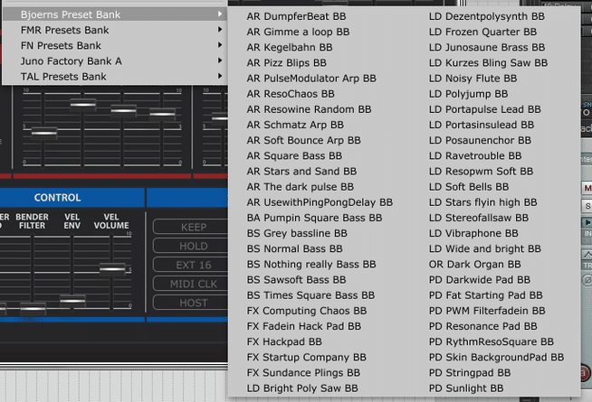Viewport: 592px width, 402px height.
Task: Pick FX Startup Company BB
Action: [306, 357]
